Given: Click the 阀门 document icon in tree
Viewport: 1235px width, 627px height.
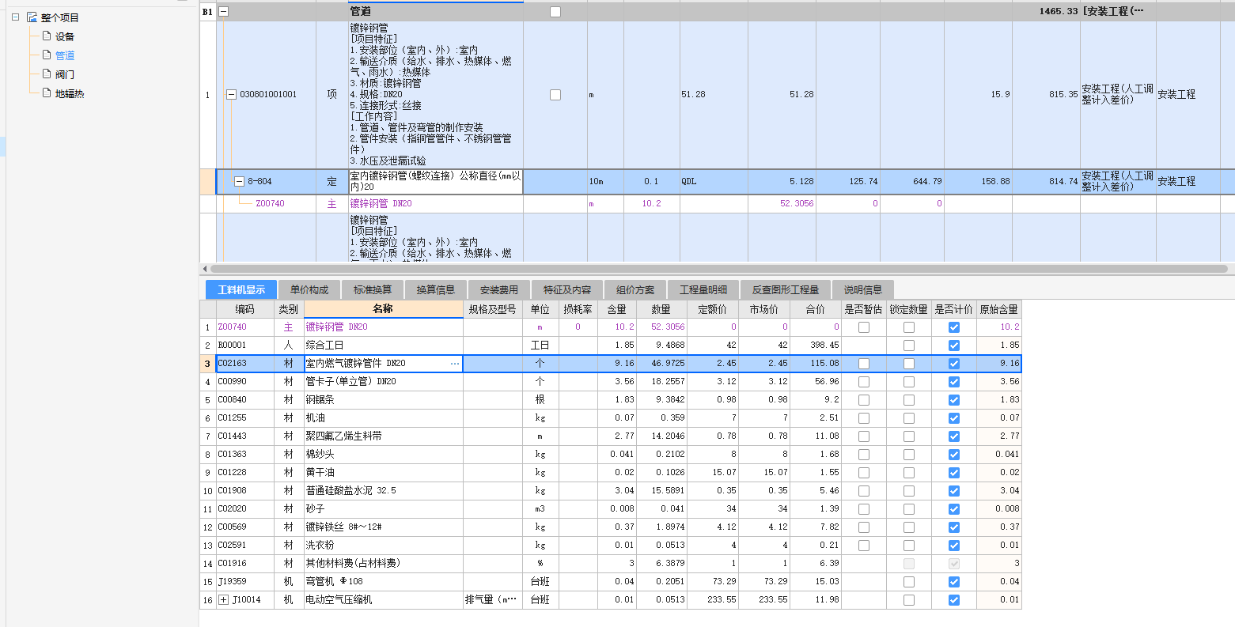Looking at the screenshot, I should 47,74.
